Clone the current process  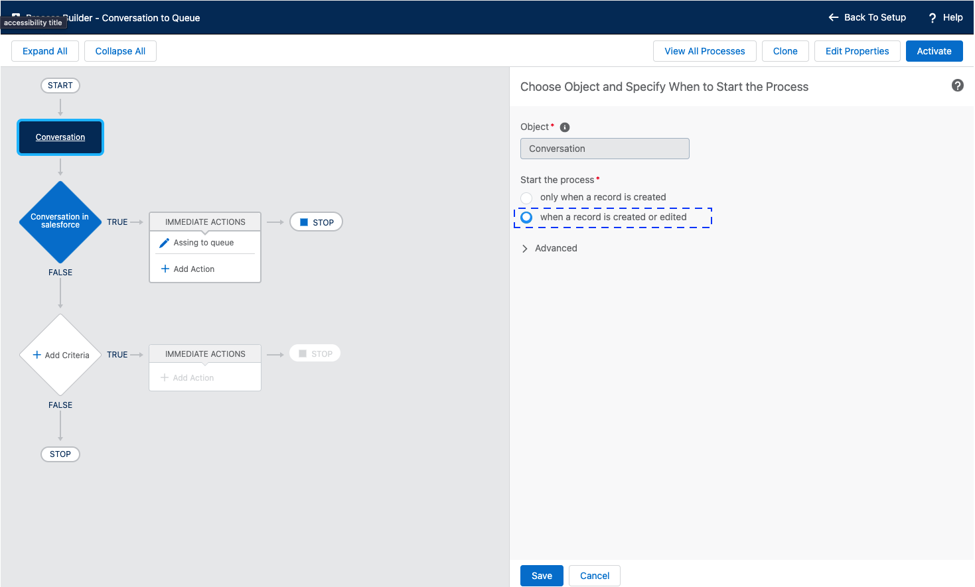point(785,51)
